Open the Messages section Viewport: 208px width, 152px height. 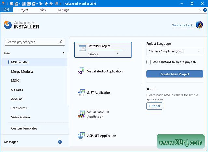11,142
